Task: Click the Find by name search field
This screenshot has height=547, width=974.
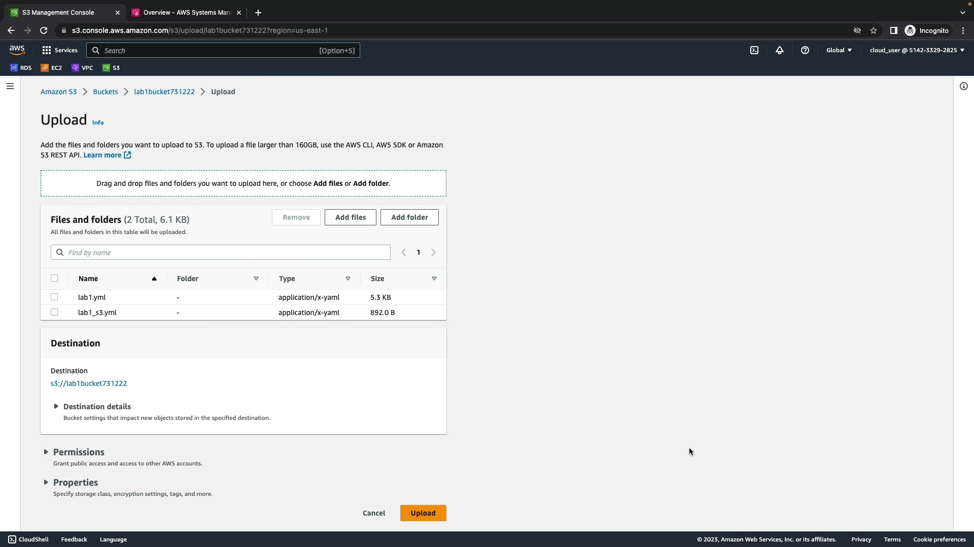Action: click(226, 253)
